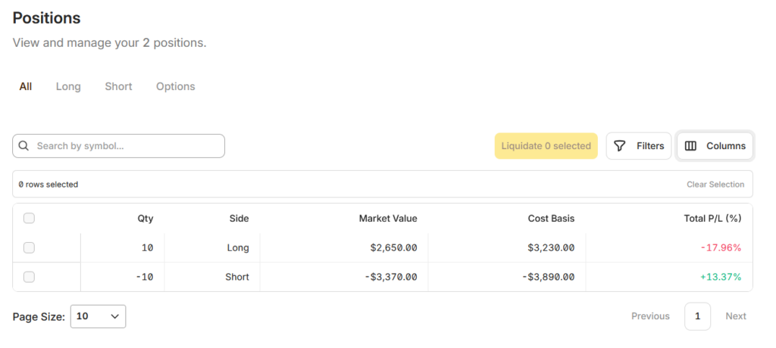This screenshot has width=776, height=348.
Task: Check the Short position row checkbox
Action: click(30, 277)
